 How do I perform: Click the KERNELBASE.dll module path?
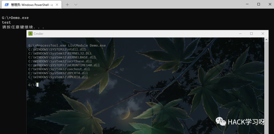62,57
